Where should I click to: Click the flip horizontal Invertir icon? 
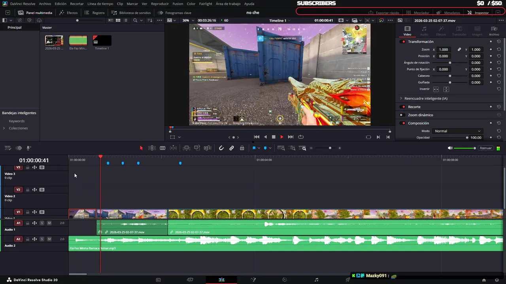(436, 89)
